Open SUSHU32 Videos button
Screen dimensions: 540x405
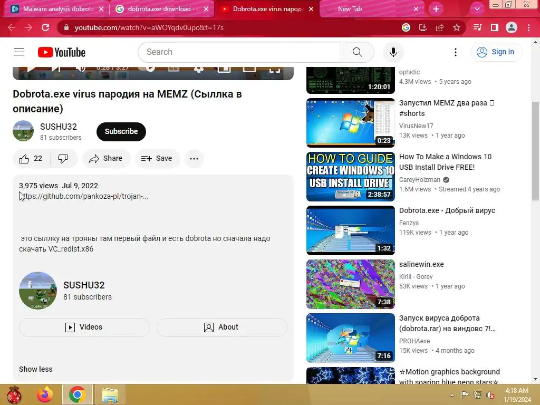[x=84, y=327]
